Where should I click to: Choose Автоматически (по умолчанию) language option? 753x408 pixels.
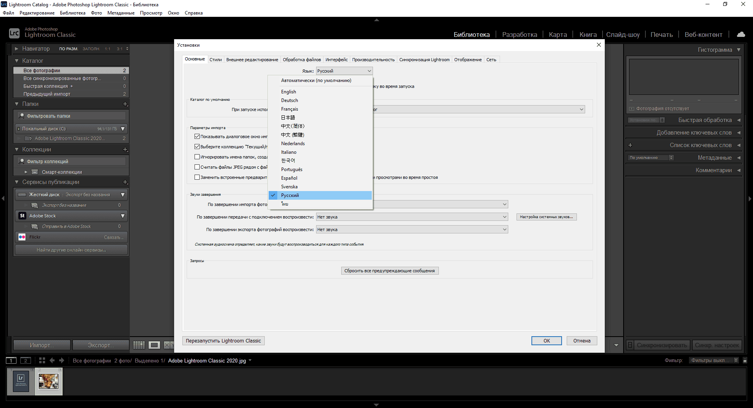[x=320, y=80]
